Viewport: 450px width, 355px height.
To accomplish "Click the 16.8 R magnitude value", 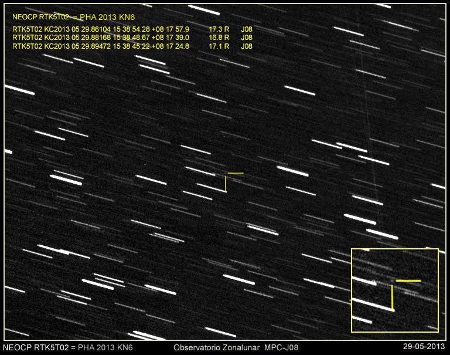I will tap(218, 37).
